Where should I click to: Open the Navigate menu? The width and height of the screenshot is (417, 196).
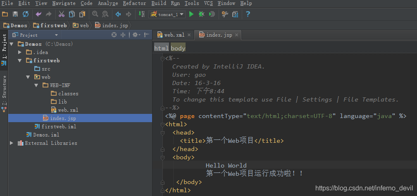pos(64,3)
